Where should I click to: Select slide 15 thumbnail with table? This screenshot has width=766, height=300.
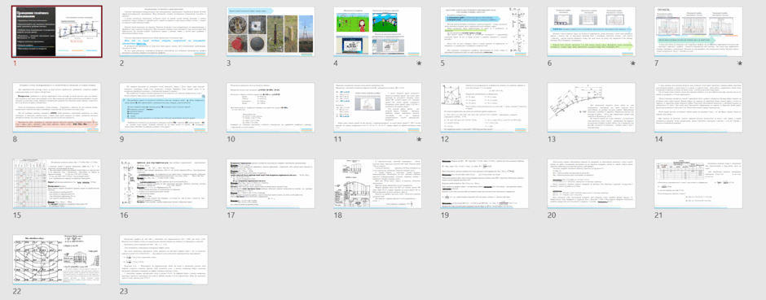point(57,184)
